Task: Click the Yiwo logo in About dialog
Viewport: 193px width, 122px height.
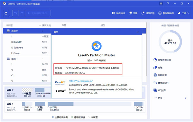Action: coord(60,91)
